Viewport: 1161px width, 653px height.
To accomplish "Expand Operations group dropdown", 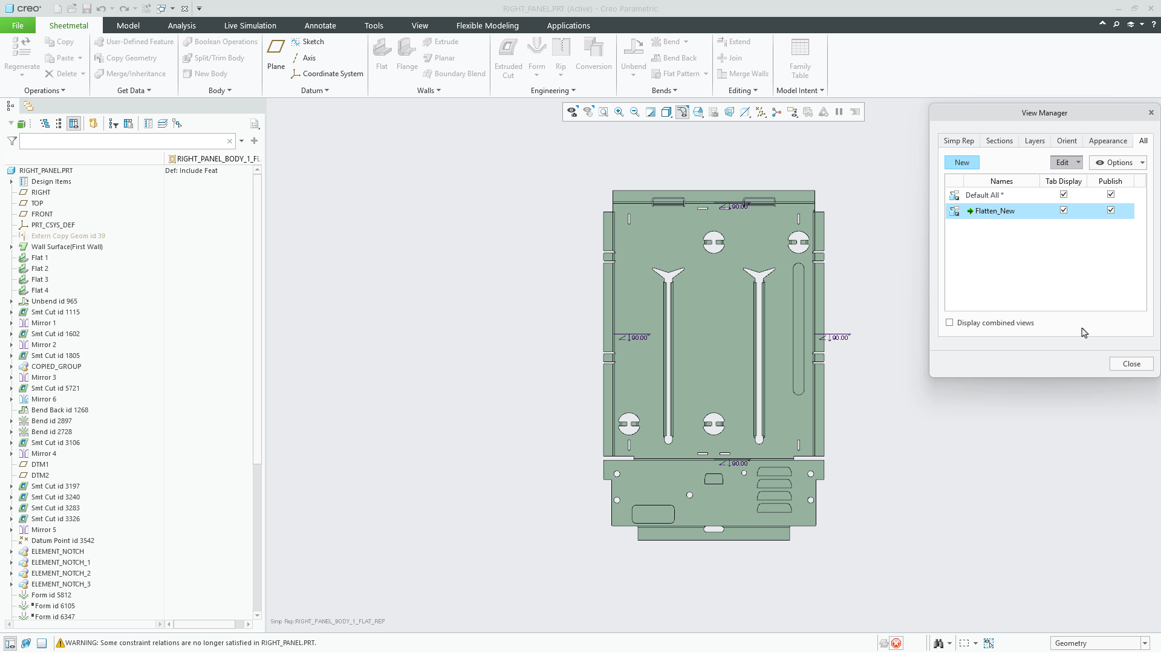I will pyautogui.click(x=45, y=91).
